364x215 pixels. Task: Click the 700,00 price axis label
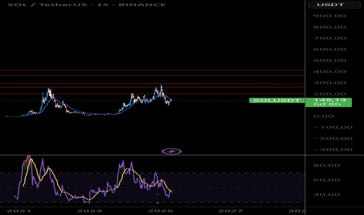pyautogui.click(x=330, y=38)
